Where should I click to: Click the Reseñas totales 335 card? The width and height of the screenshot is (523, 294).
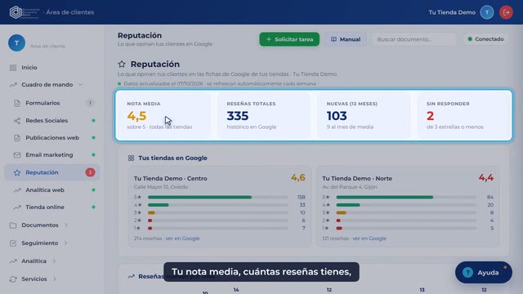point(264,115)
